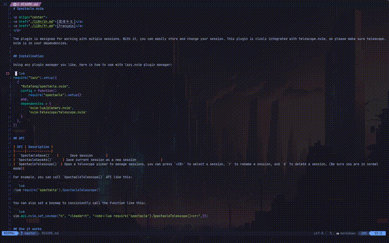Click the [Français] link text
The height and width of the screenshot is (243, 389).
point(66,26)
